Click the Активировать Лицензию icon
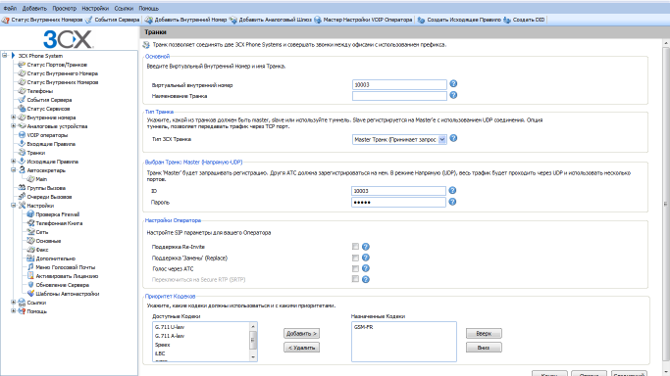Viewport: 670px width, 376px height. click(30, 276)
